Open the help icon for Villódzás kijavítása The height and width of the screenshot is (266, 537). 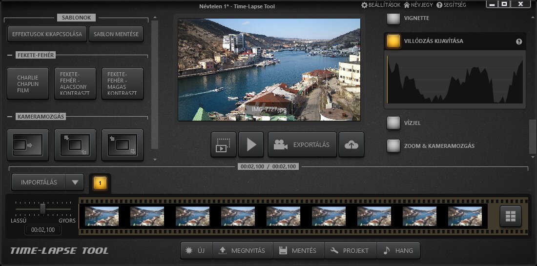click(x=519, y=42)
